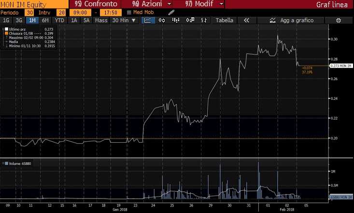
Task: Switch to the candlestick chart icon
Action: 162,20
